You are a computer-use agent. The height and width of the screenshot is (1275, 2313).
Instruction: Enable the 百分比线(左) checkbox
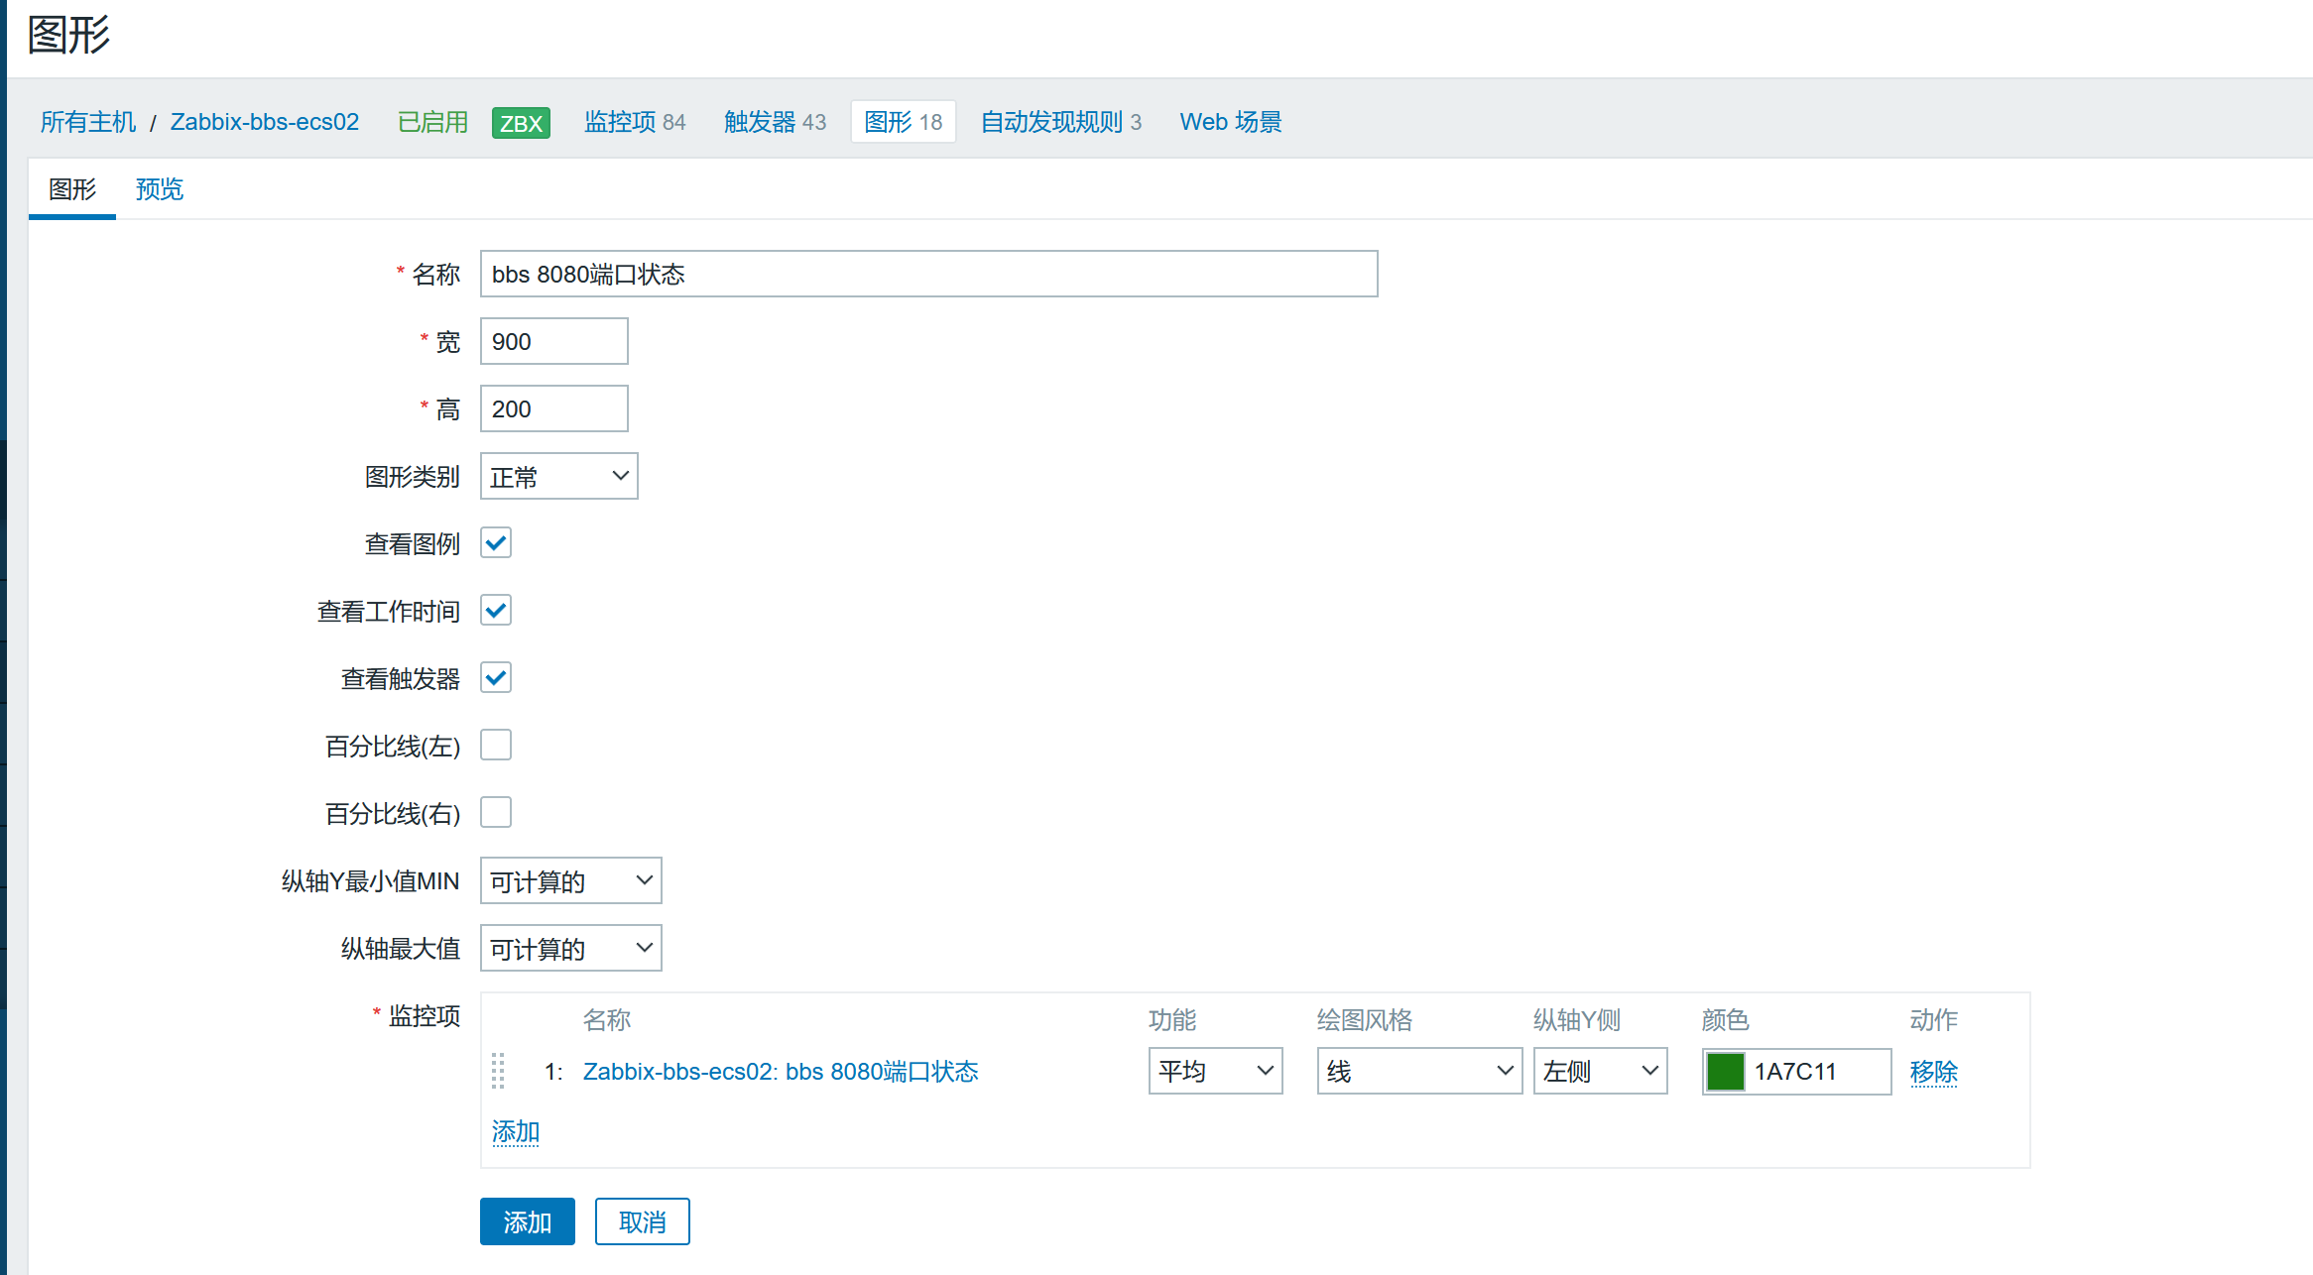point(496,746)
